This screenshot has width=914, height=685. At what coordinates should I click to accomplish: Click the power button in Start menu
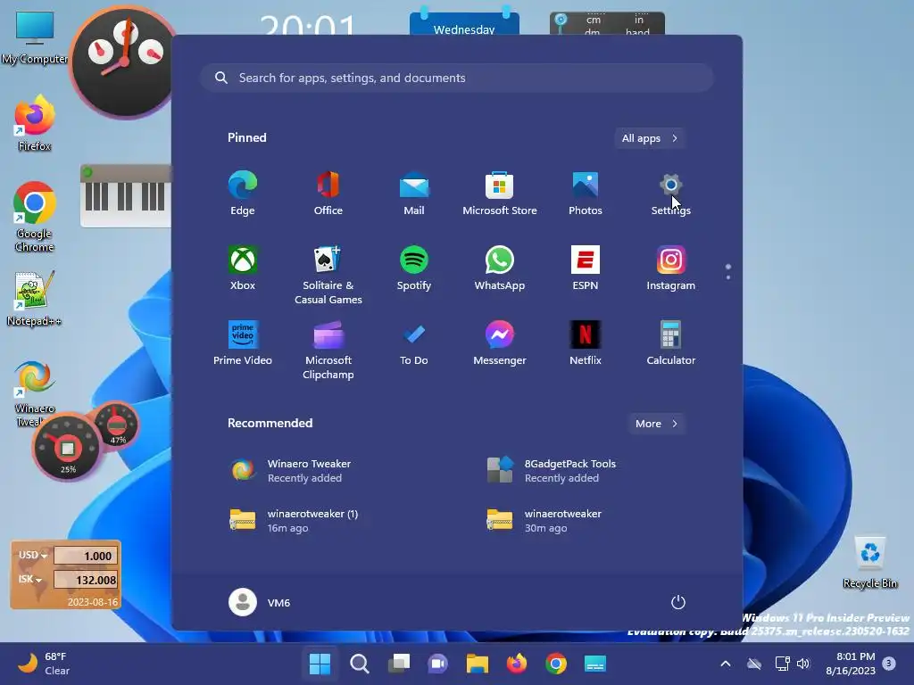pyautogui.click(x=678, y=602)
